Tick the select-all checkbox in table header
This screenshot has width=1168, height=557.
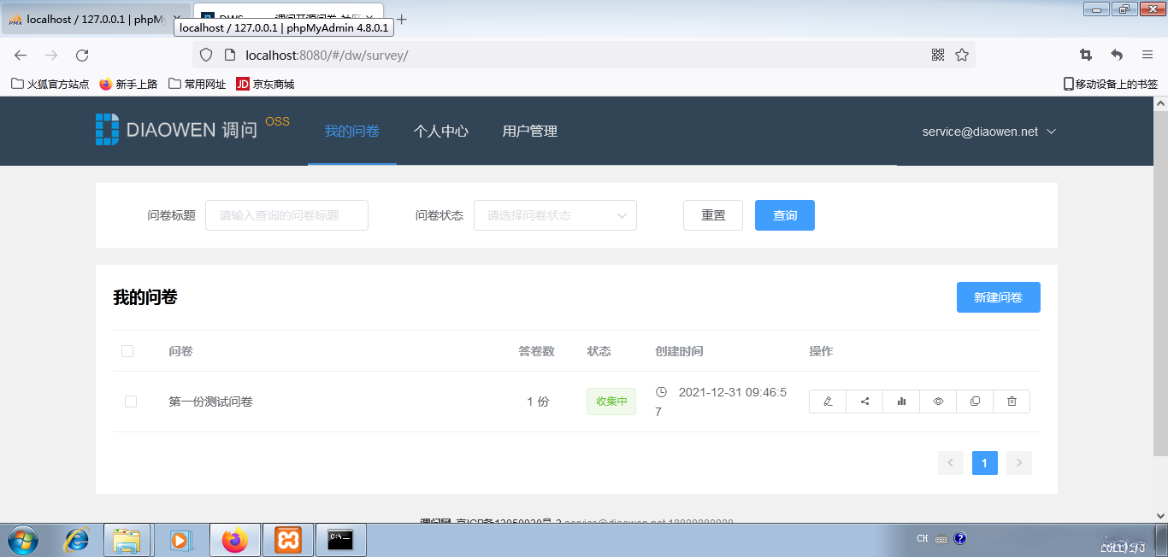pos(127,351)
